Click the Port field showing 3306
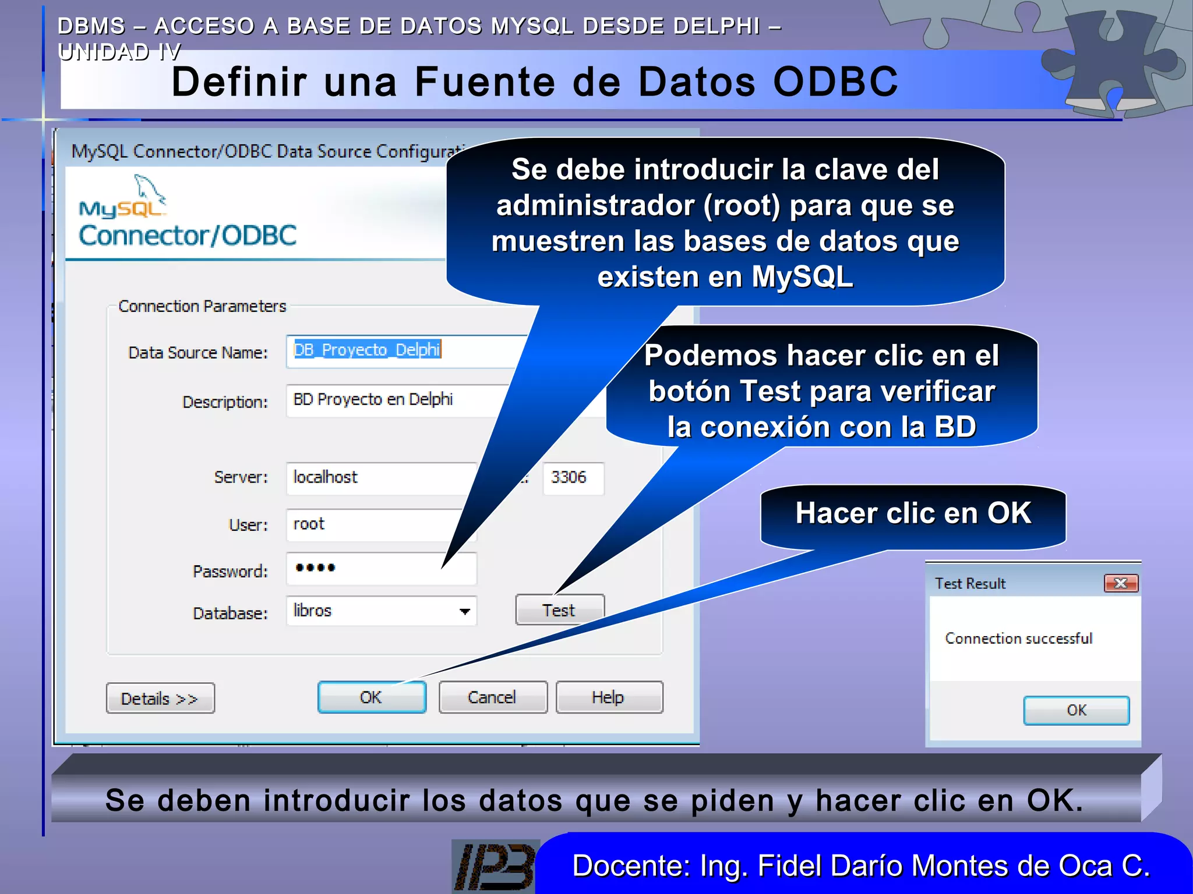Screen dimensions: 1193x894 (x=573, y=478)
